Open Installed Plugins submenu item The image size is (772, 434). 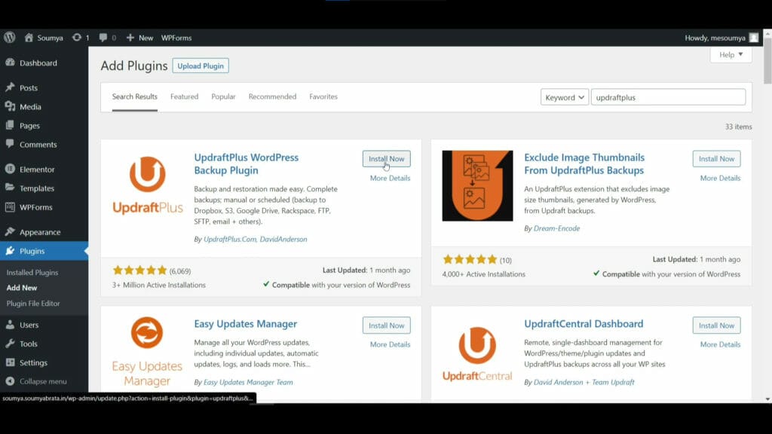click(32, 272)
